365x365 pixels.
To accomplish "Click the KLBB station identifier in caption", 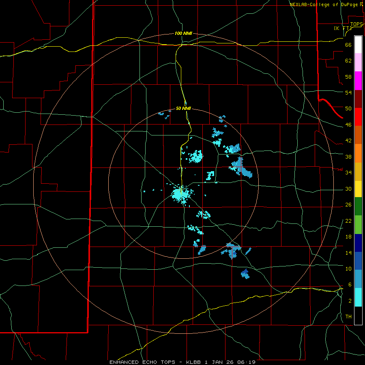I will coord(193,362).
